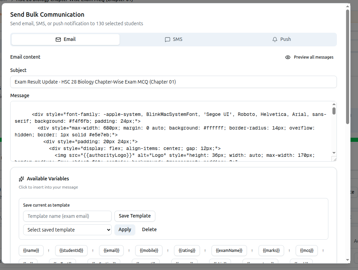Click the 'Save current as template' label
Screen dimensions: 358x270
(46, 205)
